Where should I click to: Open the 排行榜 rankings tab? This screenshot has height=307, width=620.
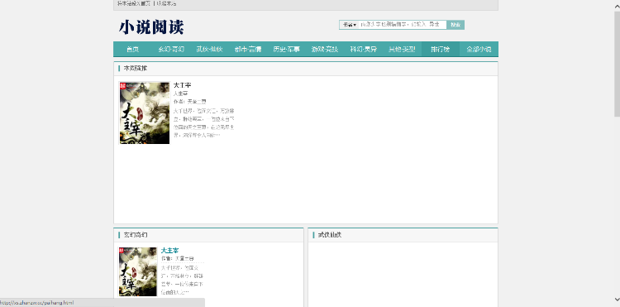coord(440,50)
